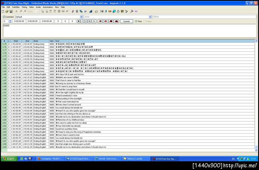This screenshot has width=259, height=170.
Task: Click the Cycle tag hiding icon
Action: [x=136, y=11]
